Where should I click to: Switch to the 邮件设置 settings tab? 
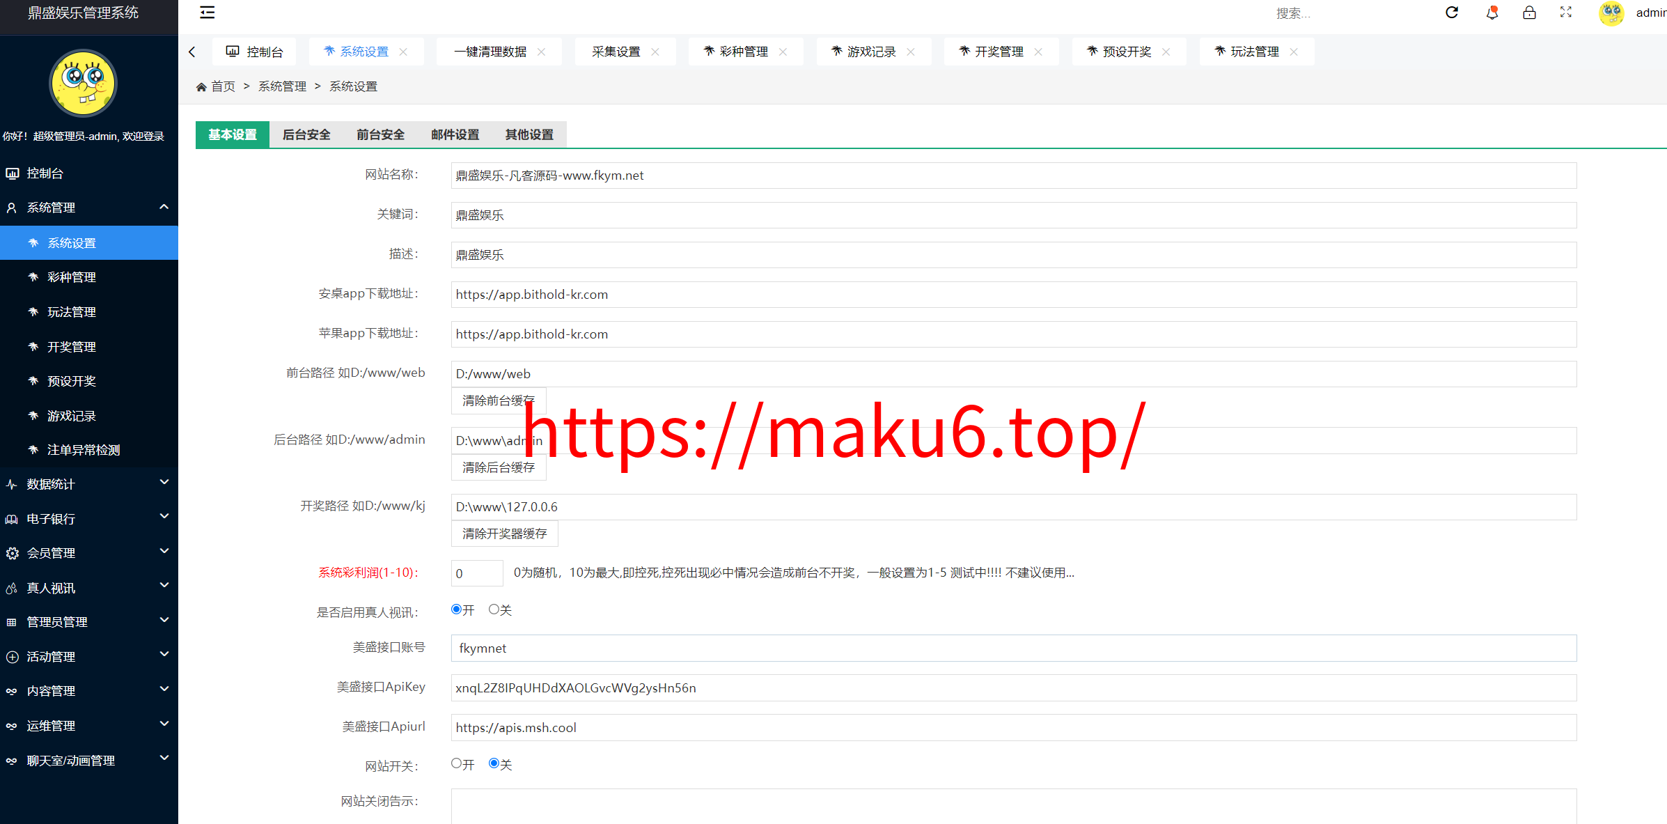455,134
